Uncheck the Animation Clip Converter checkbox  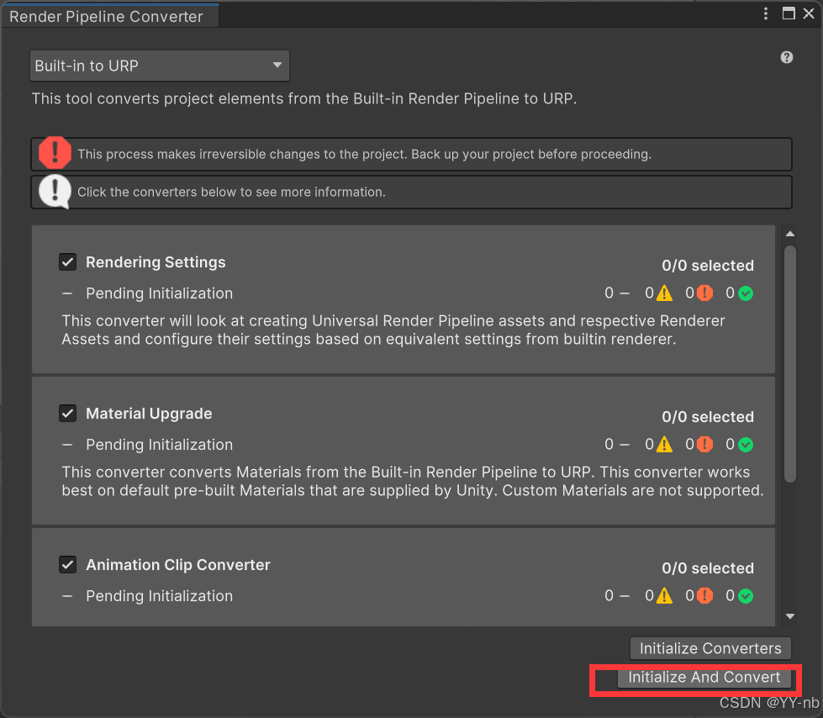(x=68, y=565)
